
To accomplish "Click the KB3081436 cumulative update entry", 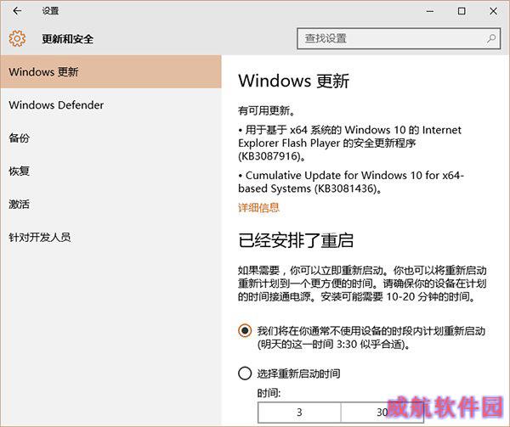I will tap(351, 182).
